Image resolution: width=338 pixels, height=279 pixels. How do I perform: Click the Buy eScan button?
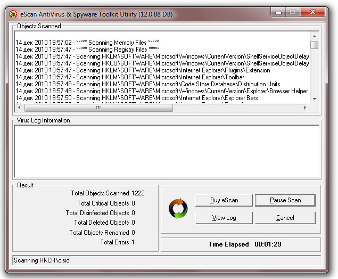coord(224,200)
